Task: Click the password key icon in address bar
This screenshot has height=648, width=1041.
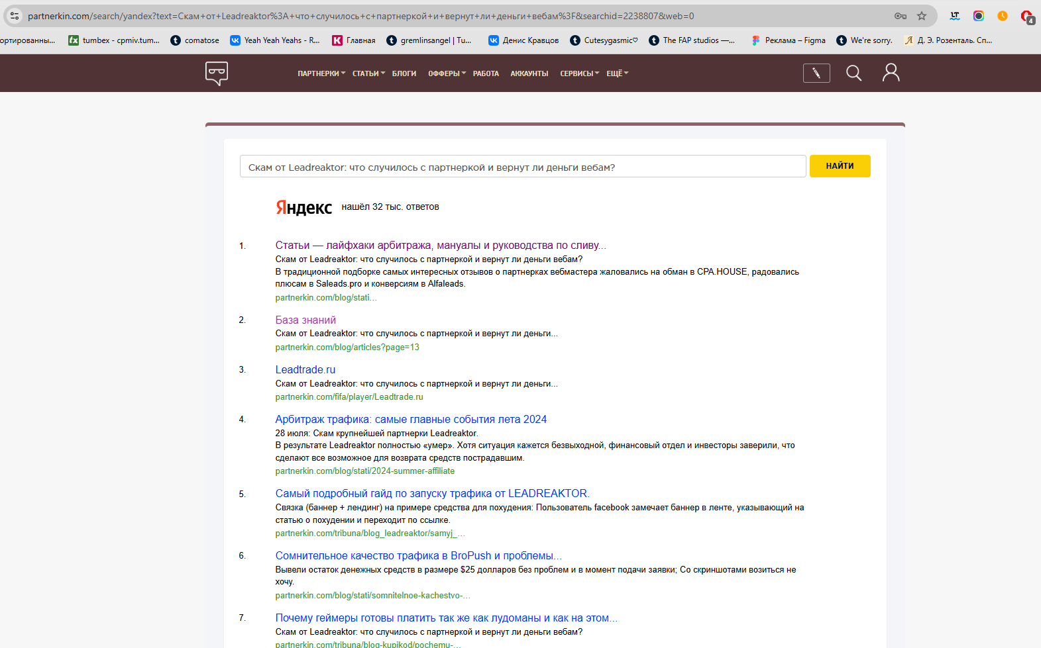Action: click(901, 16)
